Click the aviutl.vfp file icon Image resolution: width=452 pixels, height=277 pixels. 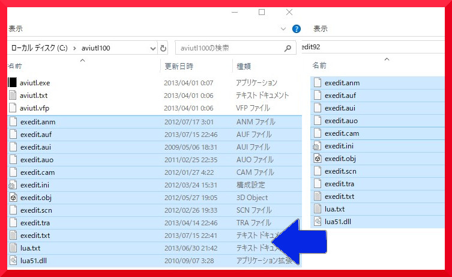pos(13,108)
